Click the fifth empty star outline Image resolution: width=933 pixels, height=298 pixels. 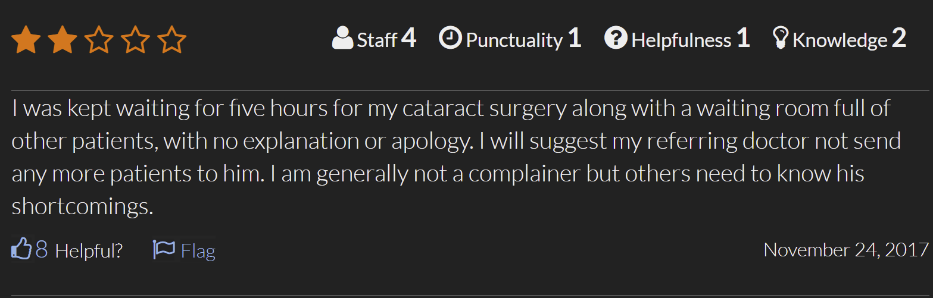click(x=172, y=40)
